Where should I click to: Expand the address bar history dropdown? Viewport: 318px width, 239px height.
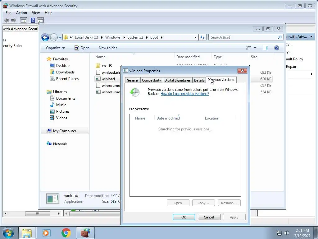[x=195, y=38]
